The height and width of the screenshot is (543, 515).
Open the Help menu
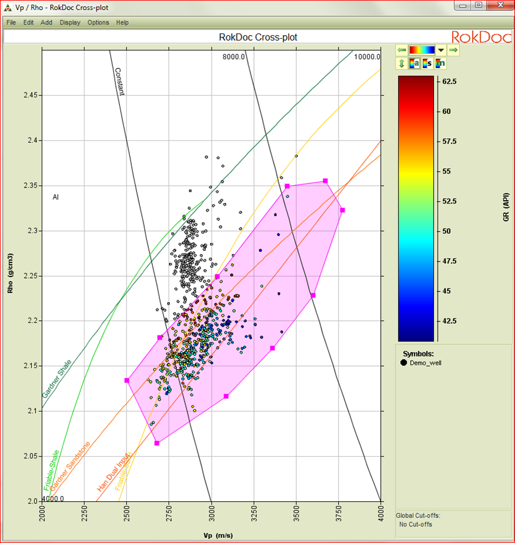click(x=122, y=22)
